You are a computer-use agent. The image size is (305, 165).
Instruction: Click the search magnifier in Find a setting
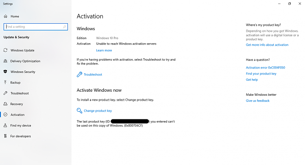pos(64,27)
